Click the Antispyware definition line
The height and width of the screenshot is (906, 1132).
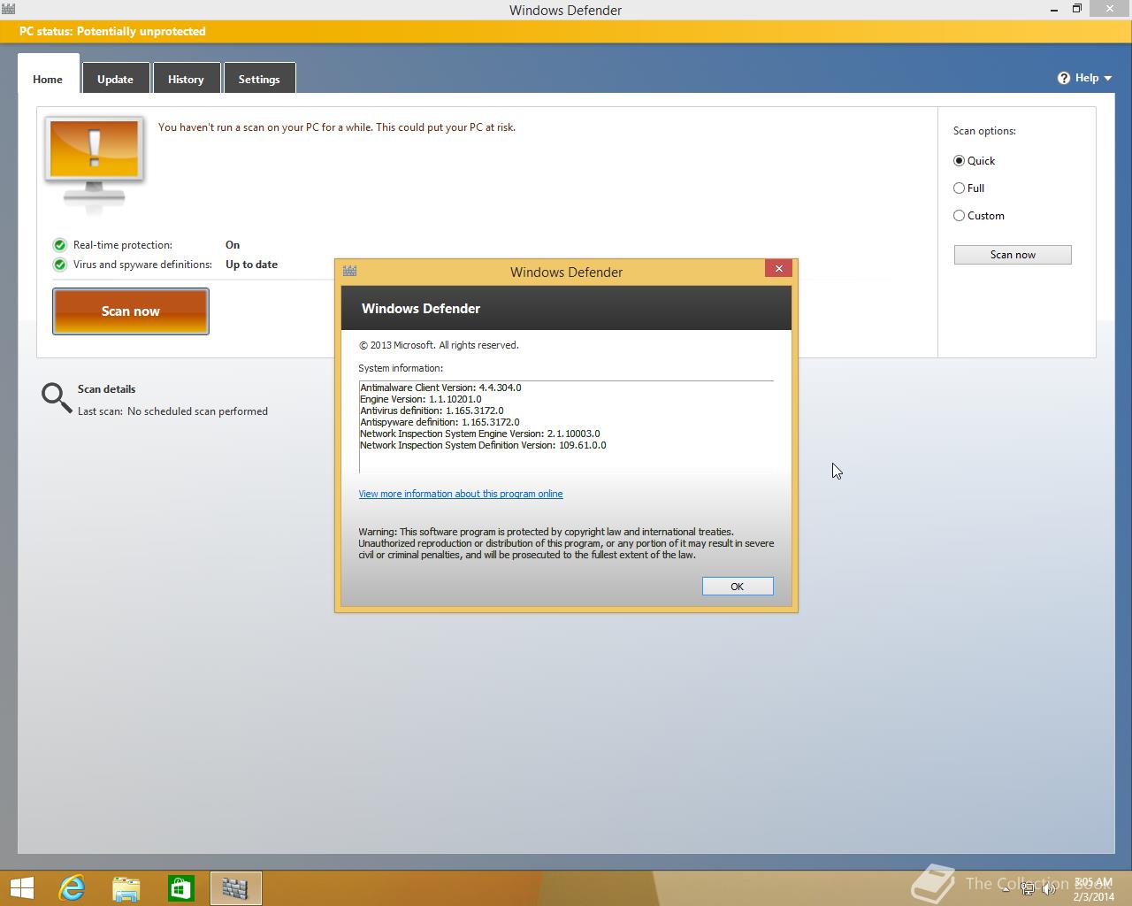pos(440,422)
